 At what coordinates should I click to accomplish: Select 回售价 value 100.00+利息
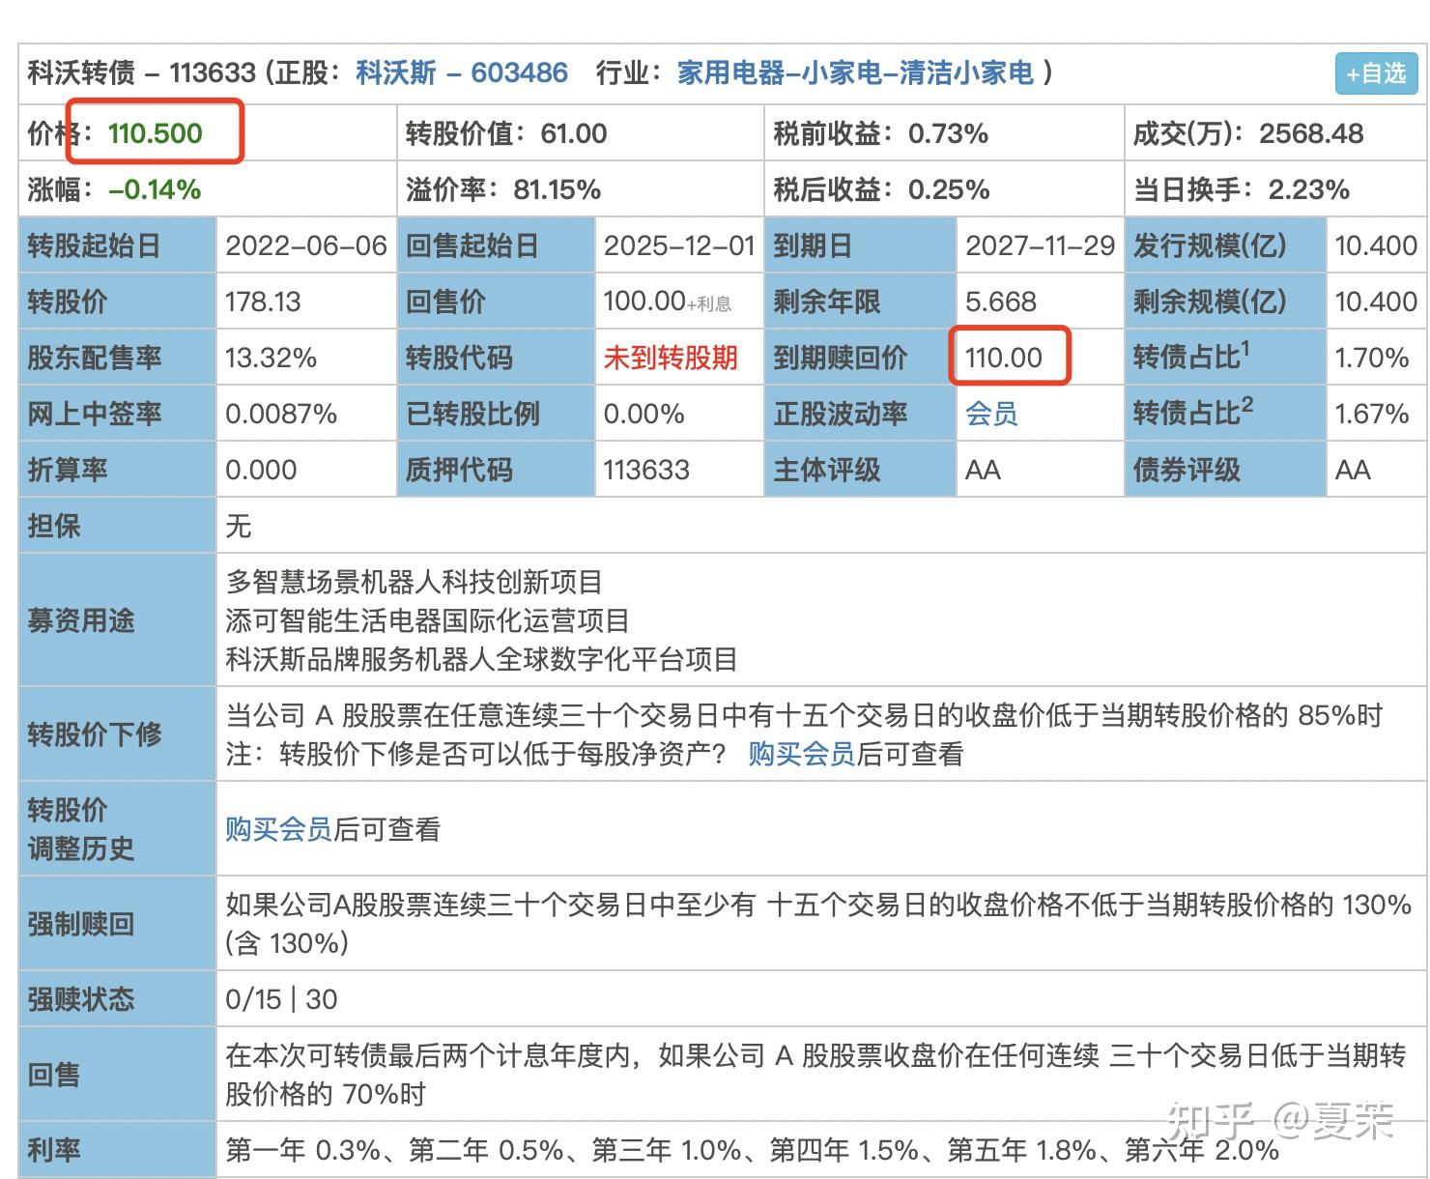coord(667,302)
